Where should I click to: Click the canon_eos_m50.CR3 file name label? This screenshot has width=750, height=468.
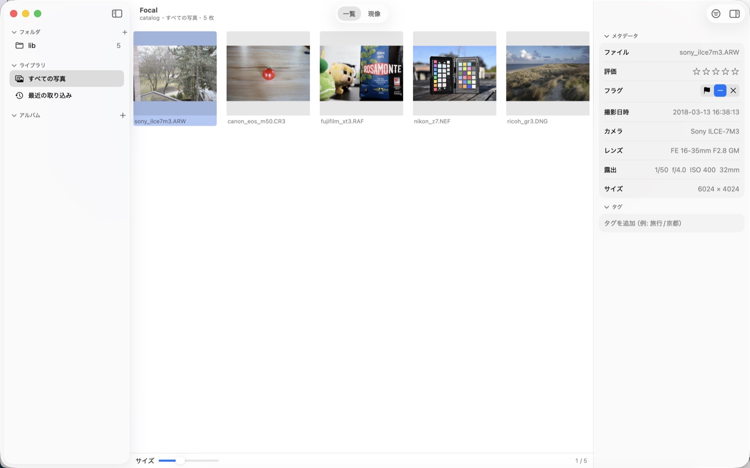(x=256, y=121)
